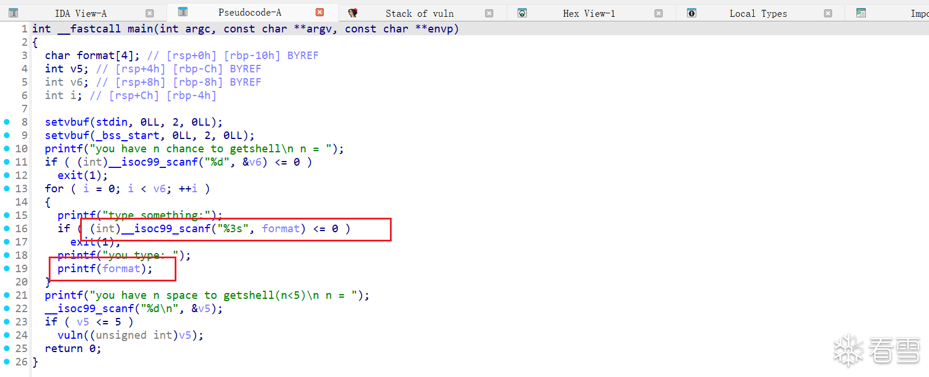
Task: Switch to the Hex View-1 tab
Action: 589,13
